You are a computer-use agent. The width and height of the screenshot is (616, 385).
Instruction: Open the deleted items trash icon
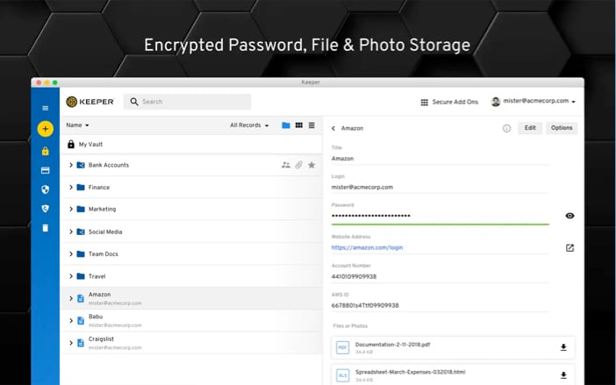coord(45,228)
